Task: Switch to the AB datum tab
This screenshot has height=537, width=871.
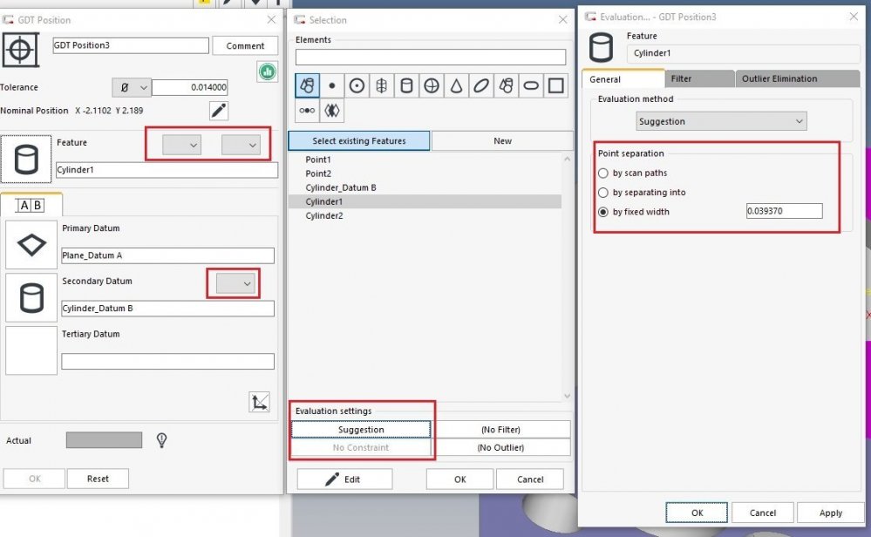Action: pos(31,205)
